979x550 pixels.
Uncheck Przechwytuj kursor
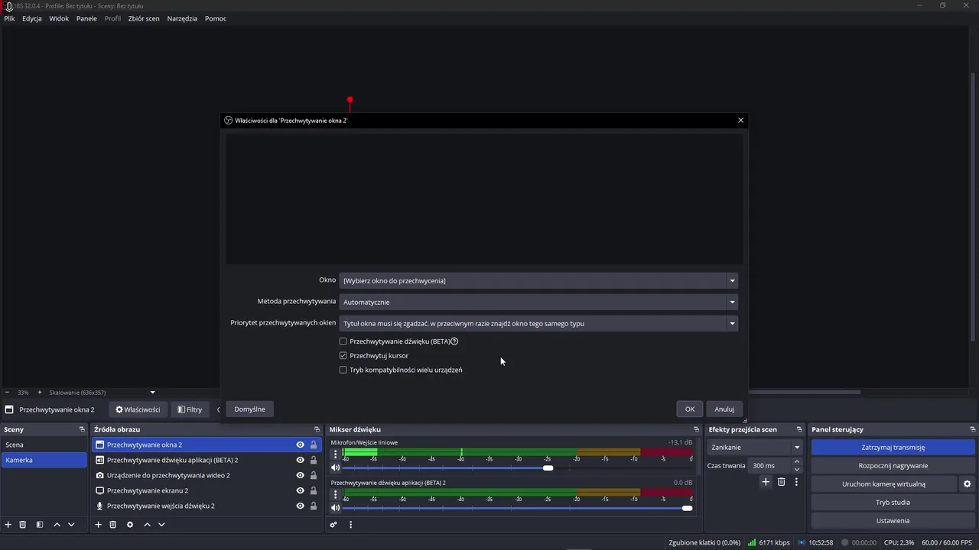[x=343, y=356]
